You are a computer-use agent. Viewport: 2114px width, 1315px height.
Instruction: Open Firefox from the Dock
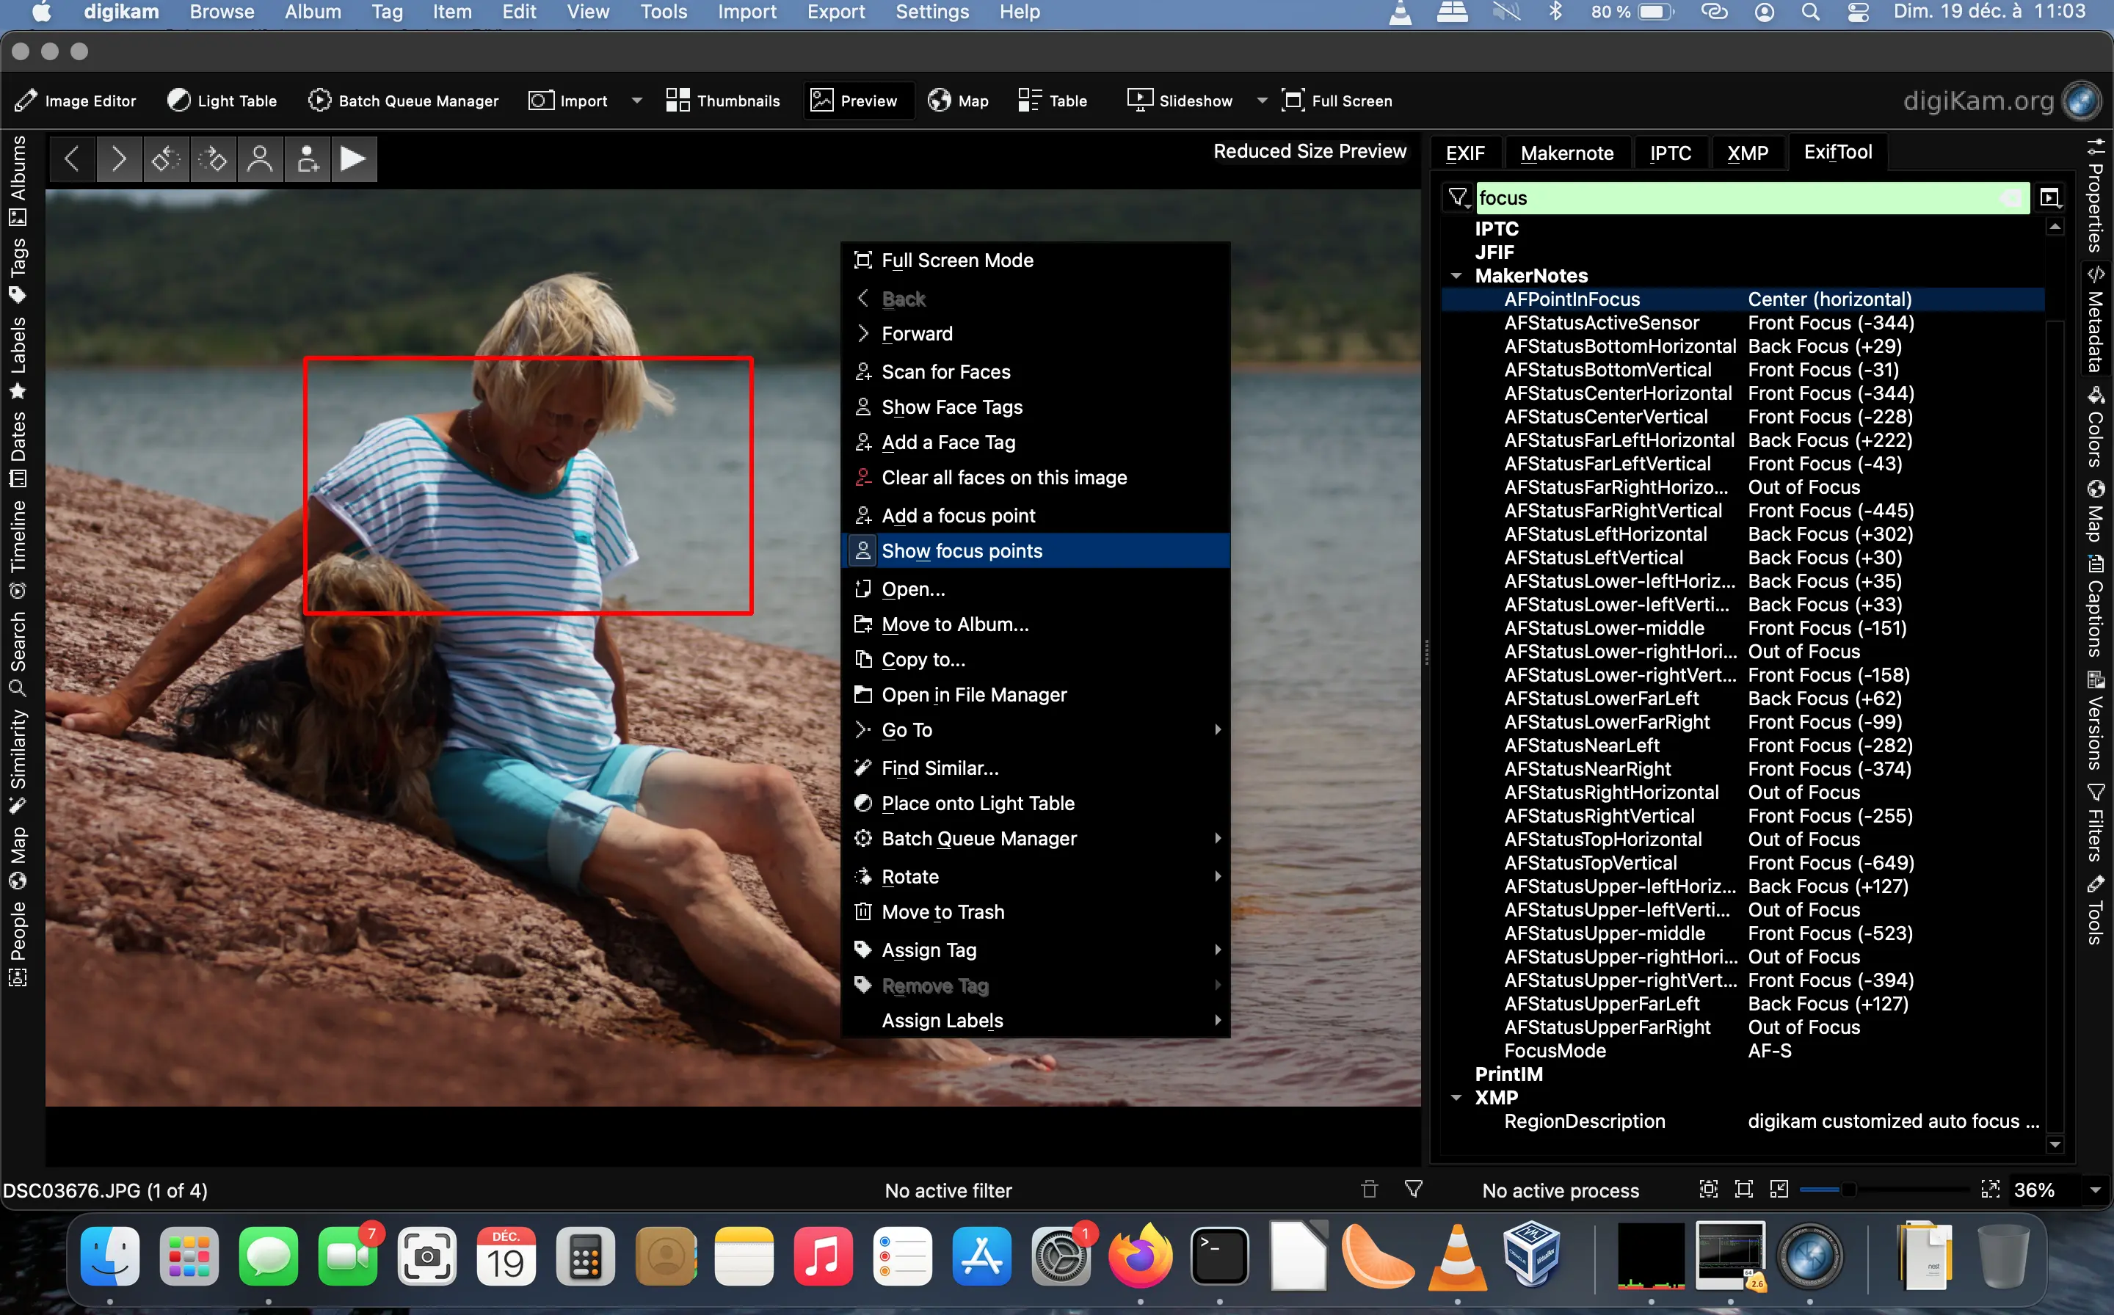pos(1141,1257)
